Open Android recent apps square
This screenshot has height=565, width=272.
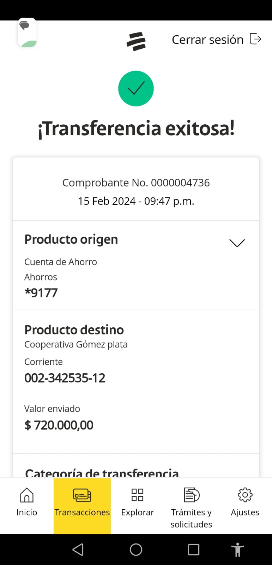coord(193,549)
